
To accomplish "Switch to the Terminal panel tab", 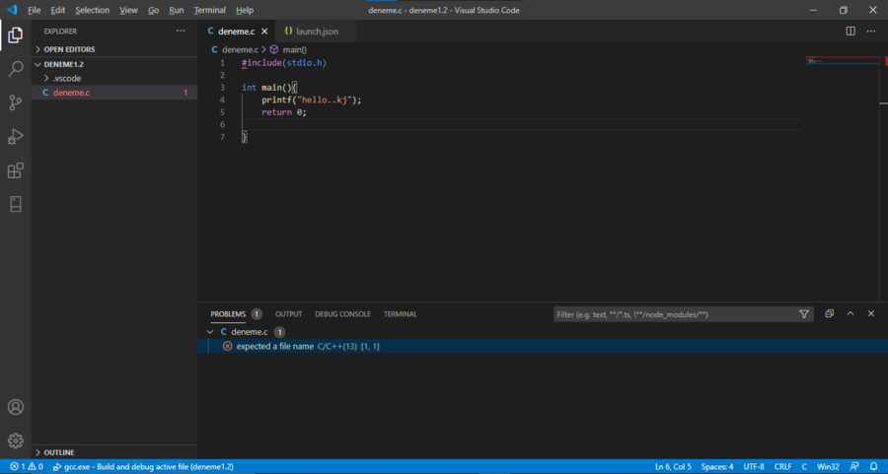I will (x=401, y=314).
